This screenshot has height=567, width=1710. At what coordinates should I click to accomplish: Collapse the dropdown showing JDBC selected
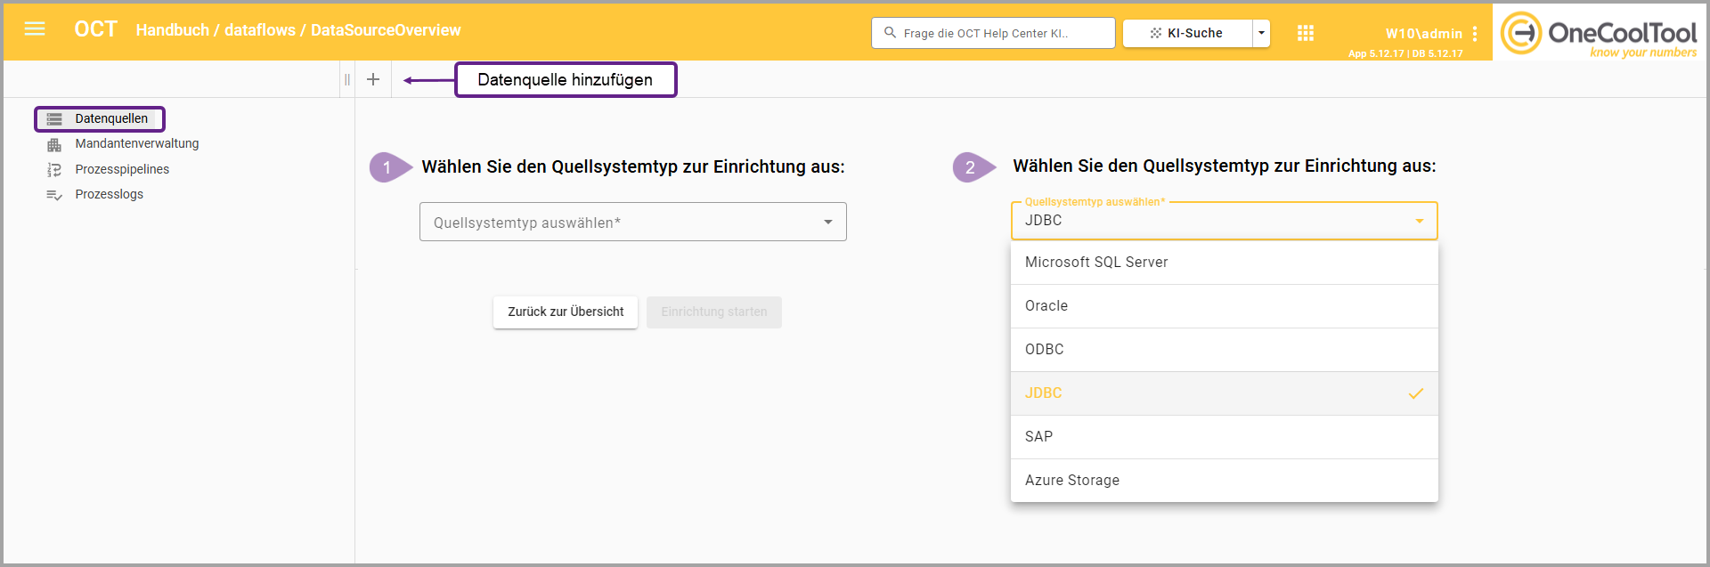1419,221
